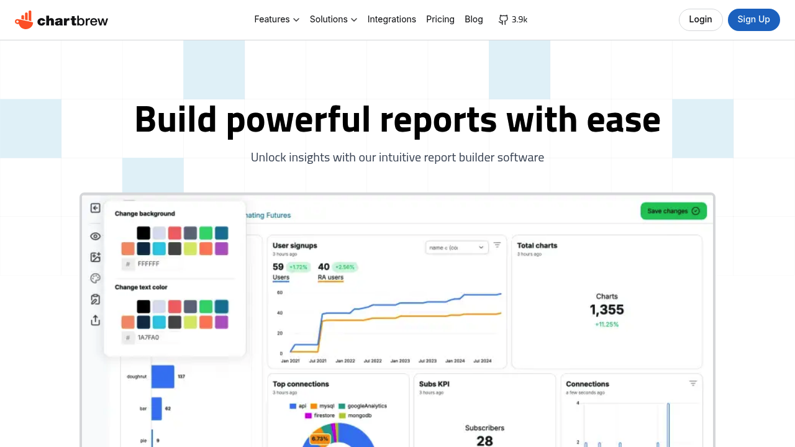
Task: Pick the black swatch under Change text color
Action: [x=143, y=307]
